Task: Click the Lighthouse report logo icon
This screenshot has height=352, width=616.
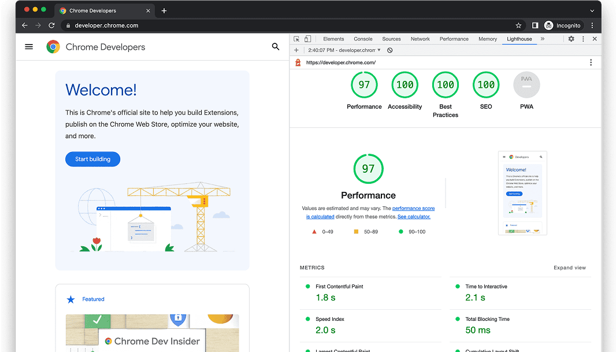Action: click(x=298, y=62)
